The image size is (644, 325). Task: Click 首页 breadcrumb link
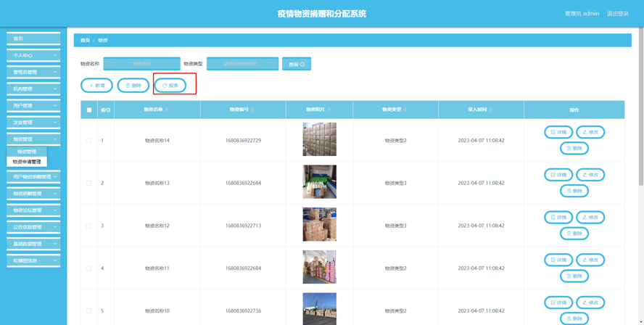85,41
